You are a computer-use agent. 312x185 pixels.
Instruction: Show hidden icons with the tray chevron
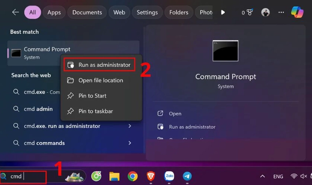click(262, 176)
